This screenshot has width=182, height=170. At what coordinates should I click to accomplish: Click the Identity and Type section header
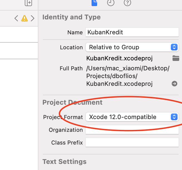[72, 17]
